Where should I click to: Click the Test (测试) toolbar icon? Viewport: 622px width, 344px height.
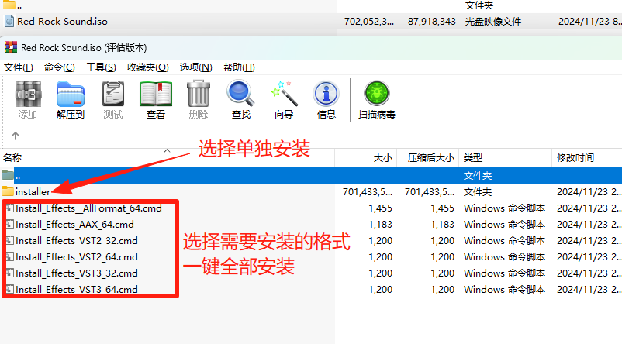(113, 94)
